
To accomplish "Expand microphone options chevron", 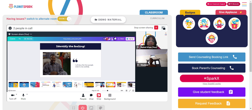I will (27, 94).
